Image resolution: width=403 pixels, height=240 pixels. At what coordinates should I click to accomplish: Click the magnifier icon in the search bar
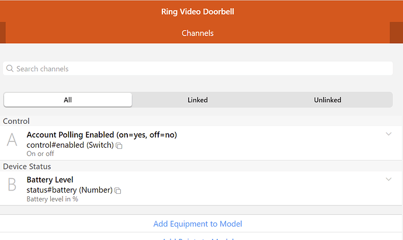click(x=10, y=69)
